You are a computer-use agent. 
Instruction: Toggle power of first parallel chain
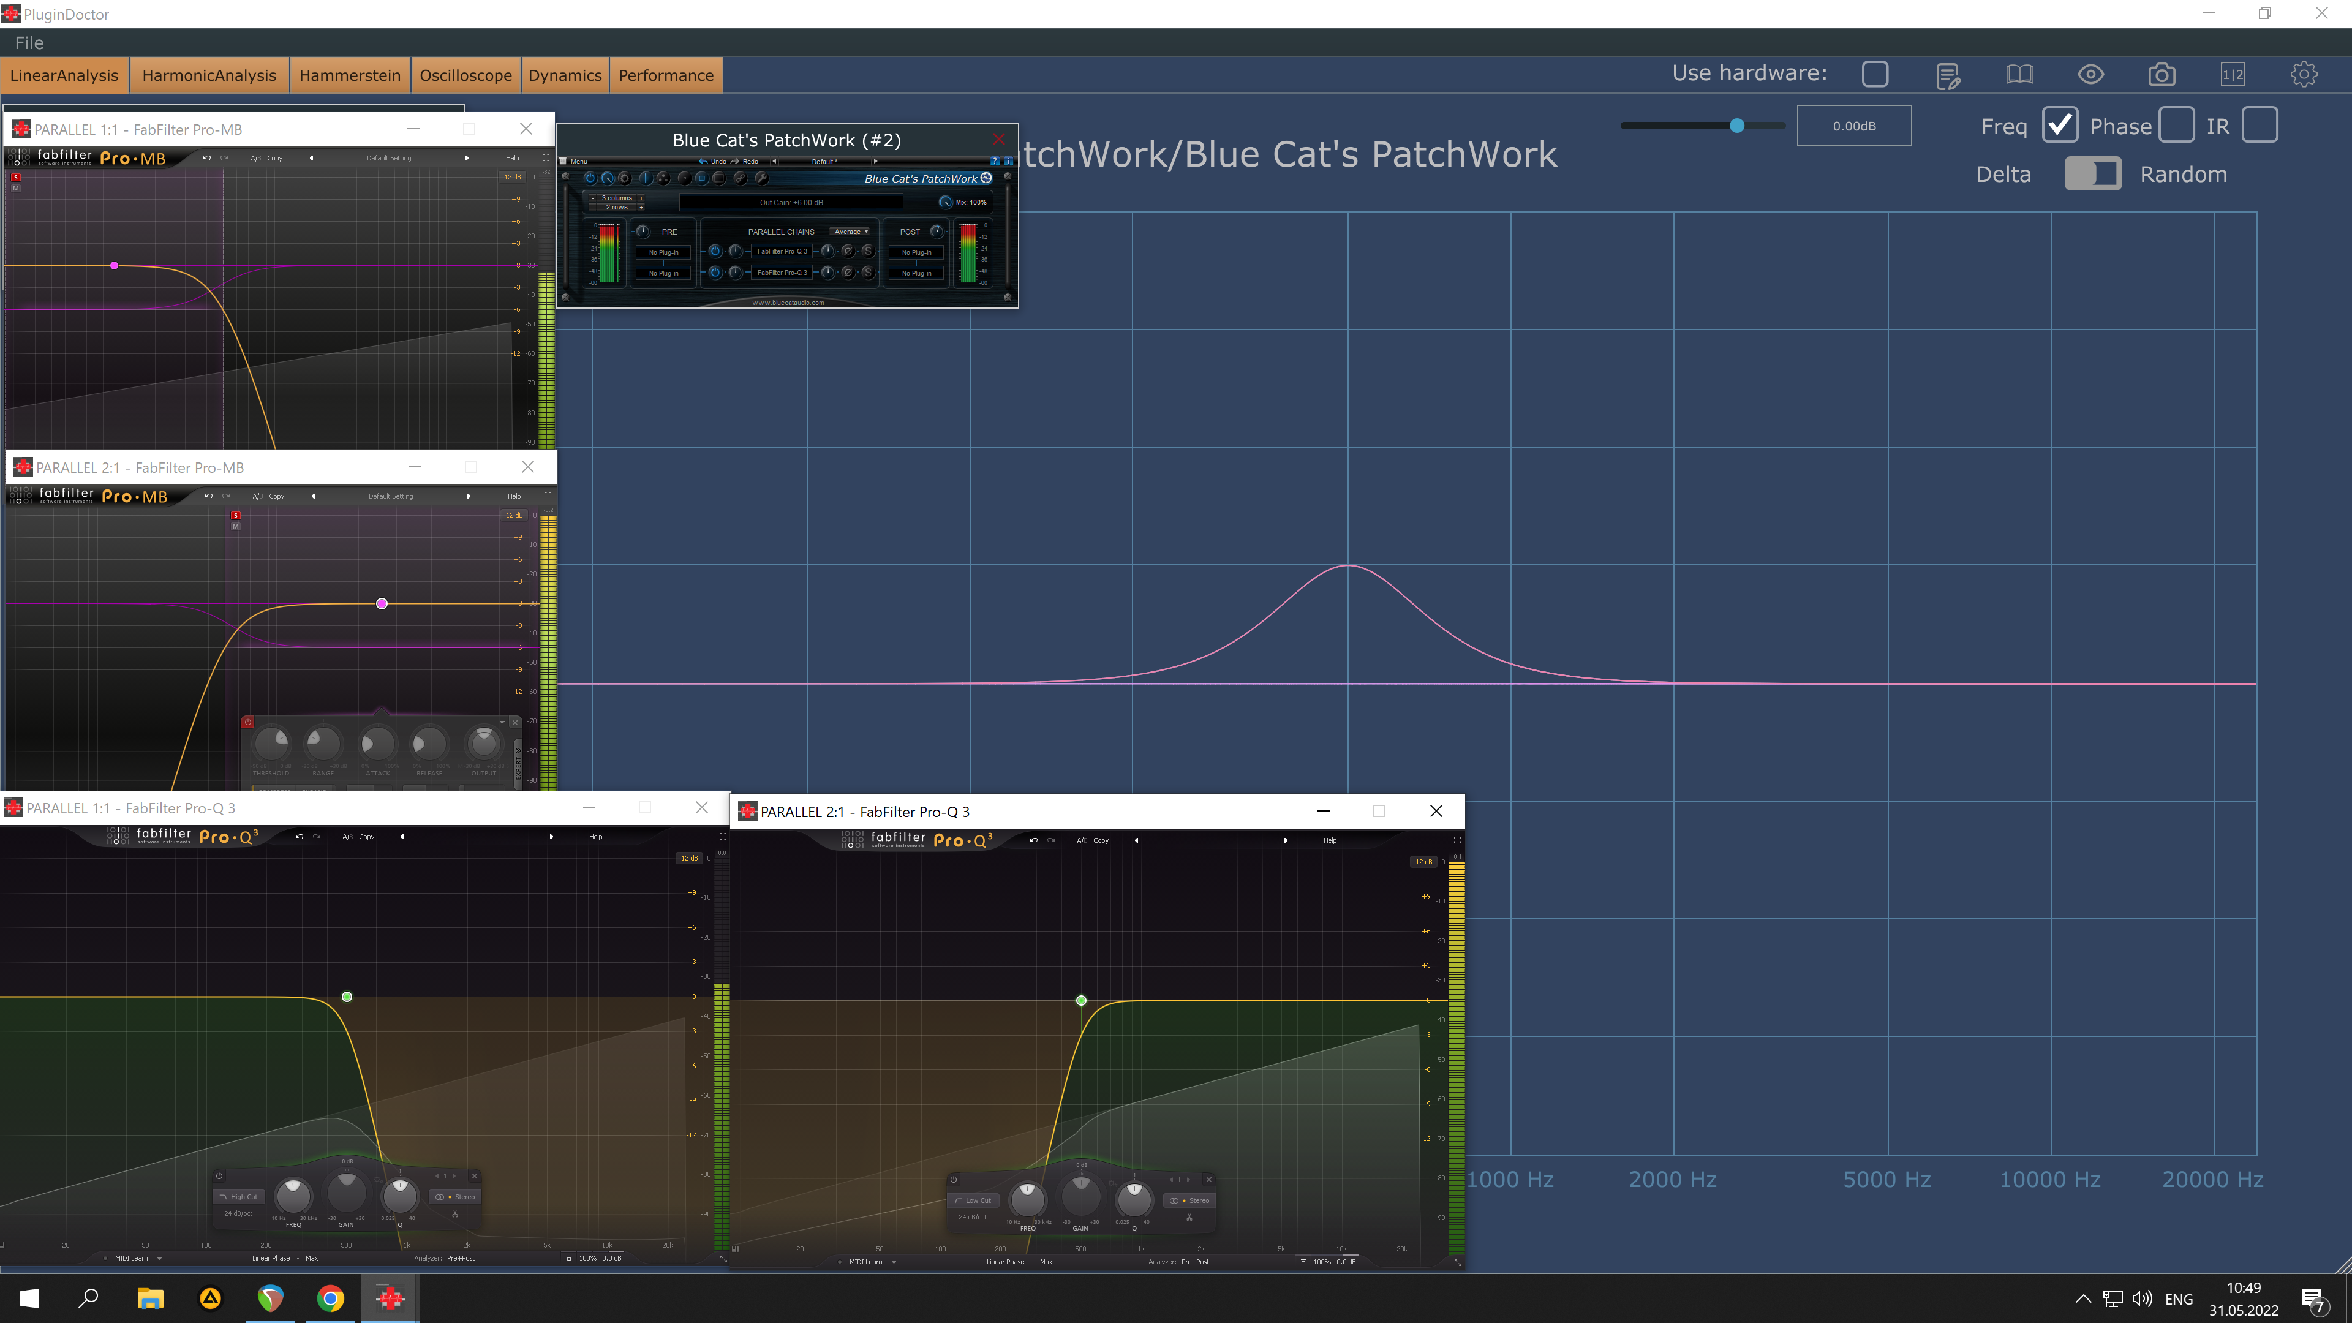(716, 252)
